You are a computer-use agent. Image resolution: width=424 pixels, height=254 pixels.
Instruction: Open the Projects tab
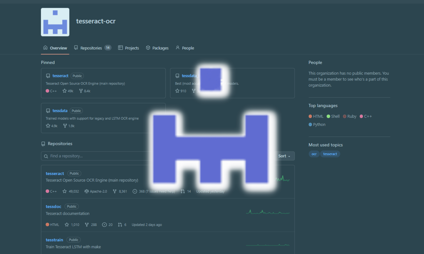tap(132, 48)
